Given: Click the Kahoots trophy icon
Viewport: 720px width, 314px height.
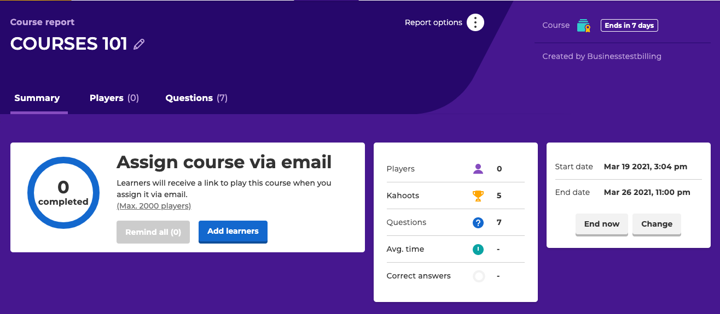Looking at the screenshot, I should [478, 195].
